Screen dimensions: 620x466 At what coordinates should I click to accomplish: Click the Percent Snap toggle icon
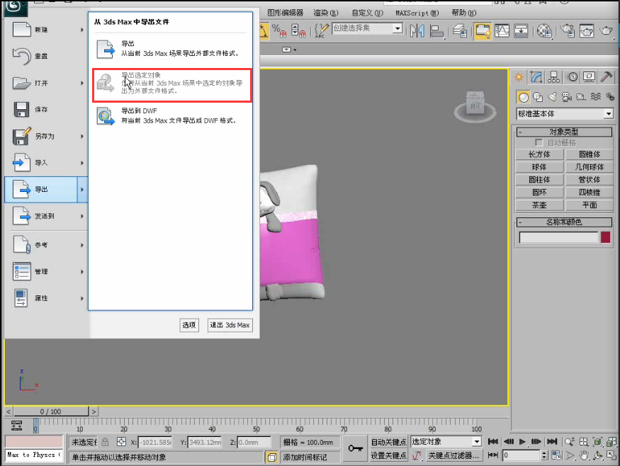point(279,31)
